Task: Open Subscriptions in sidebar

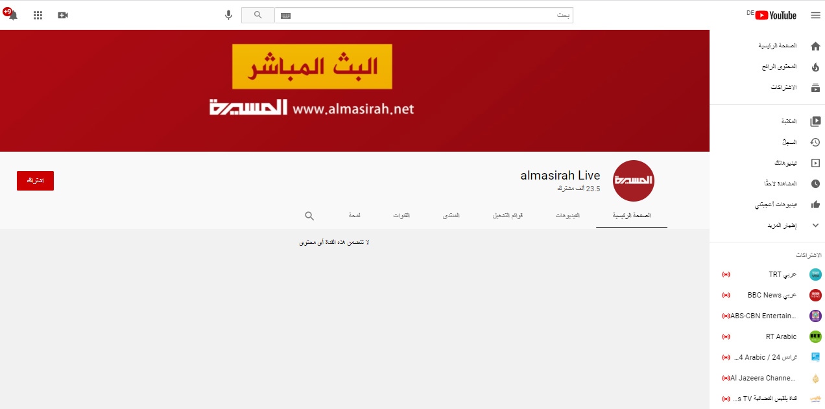Action: (767, 88)
